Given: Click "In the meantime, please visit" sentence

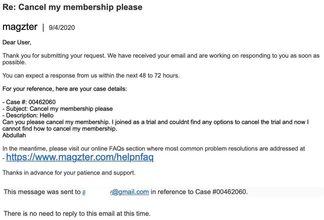Looking at the screenshot, I should (x=154, y=148).
